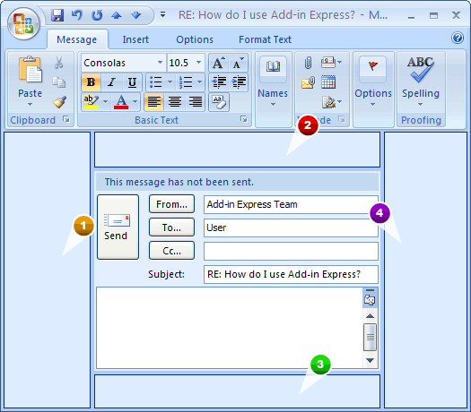Clear all formatting eraser icon
This screenshot has width=471, height=412.
pyautogui.click(x=219, y=102)
